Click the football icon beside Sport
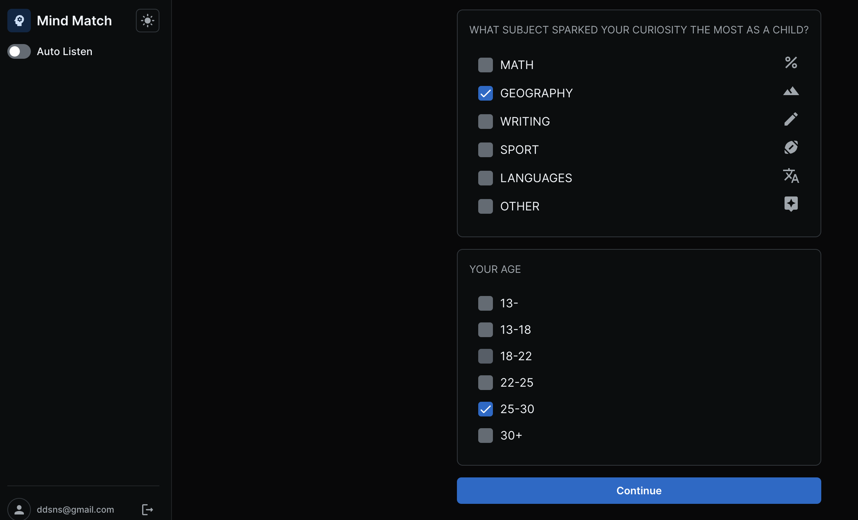 pyautogui.click(x=791, y=148)
